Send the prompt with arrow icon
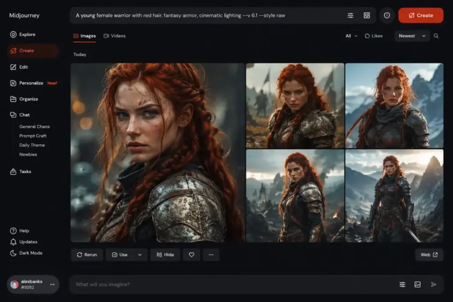Viewport: 453px width, 302px height. [434, 284]
